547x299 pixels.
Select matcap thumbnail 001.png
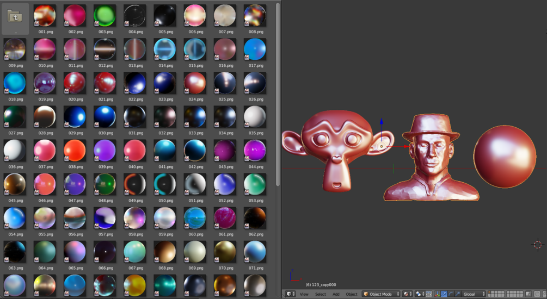[x=45, y=15]
